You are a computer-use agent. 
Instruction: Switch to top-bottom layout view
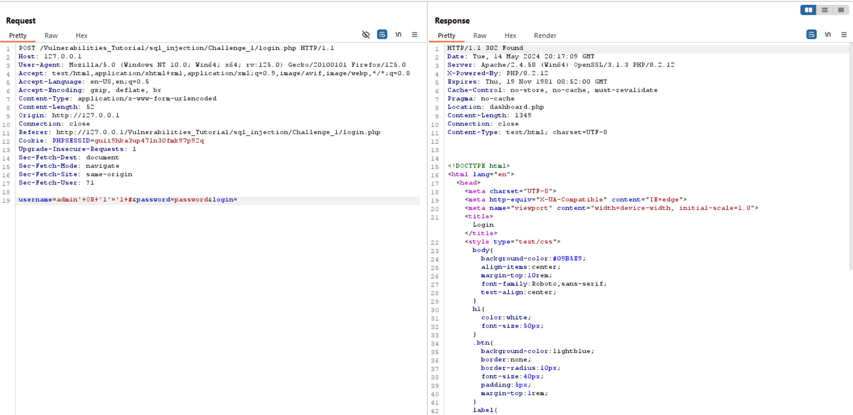coord(825,10)
